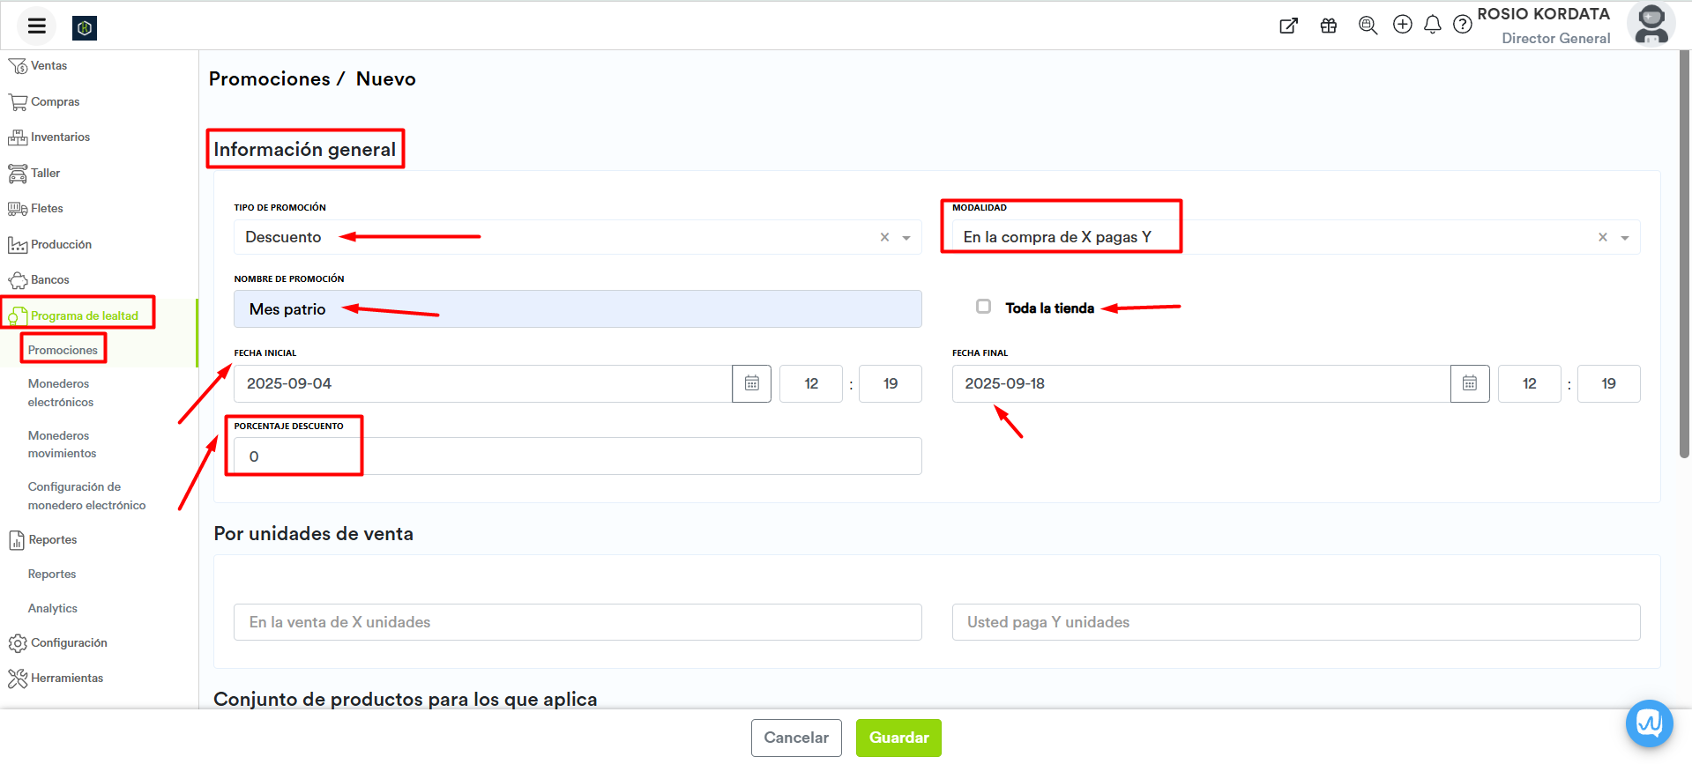Image resolution: width=1692 pixels, height=764 pixels.
Task: Open calendar picker for Fecha Inicial
Action: pos(751,383)
